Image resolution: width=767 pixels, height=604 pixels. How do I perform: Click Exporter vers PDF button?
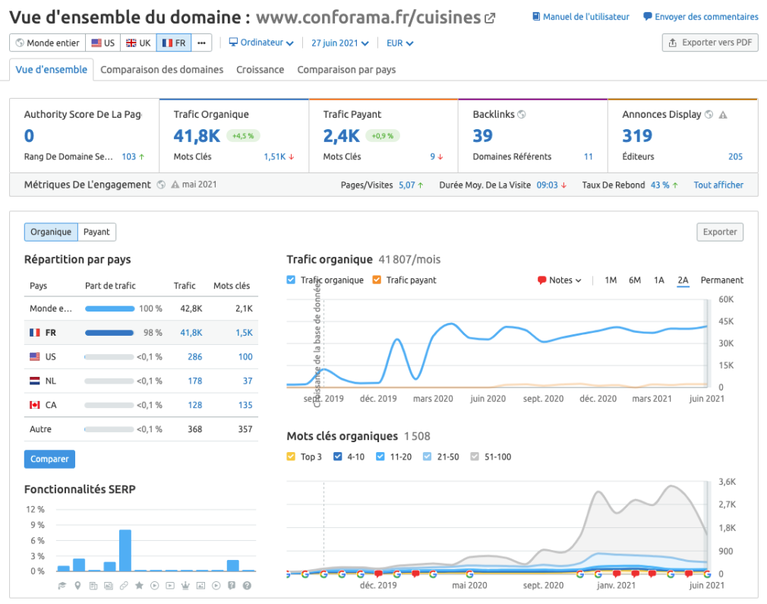[x=710, y=43]
